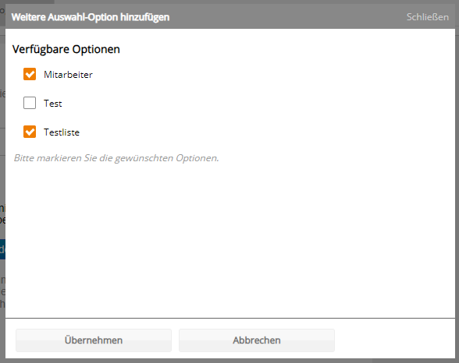Click the empty white area in dialog body
The image size is (459, 363).
(230, 239)
